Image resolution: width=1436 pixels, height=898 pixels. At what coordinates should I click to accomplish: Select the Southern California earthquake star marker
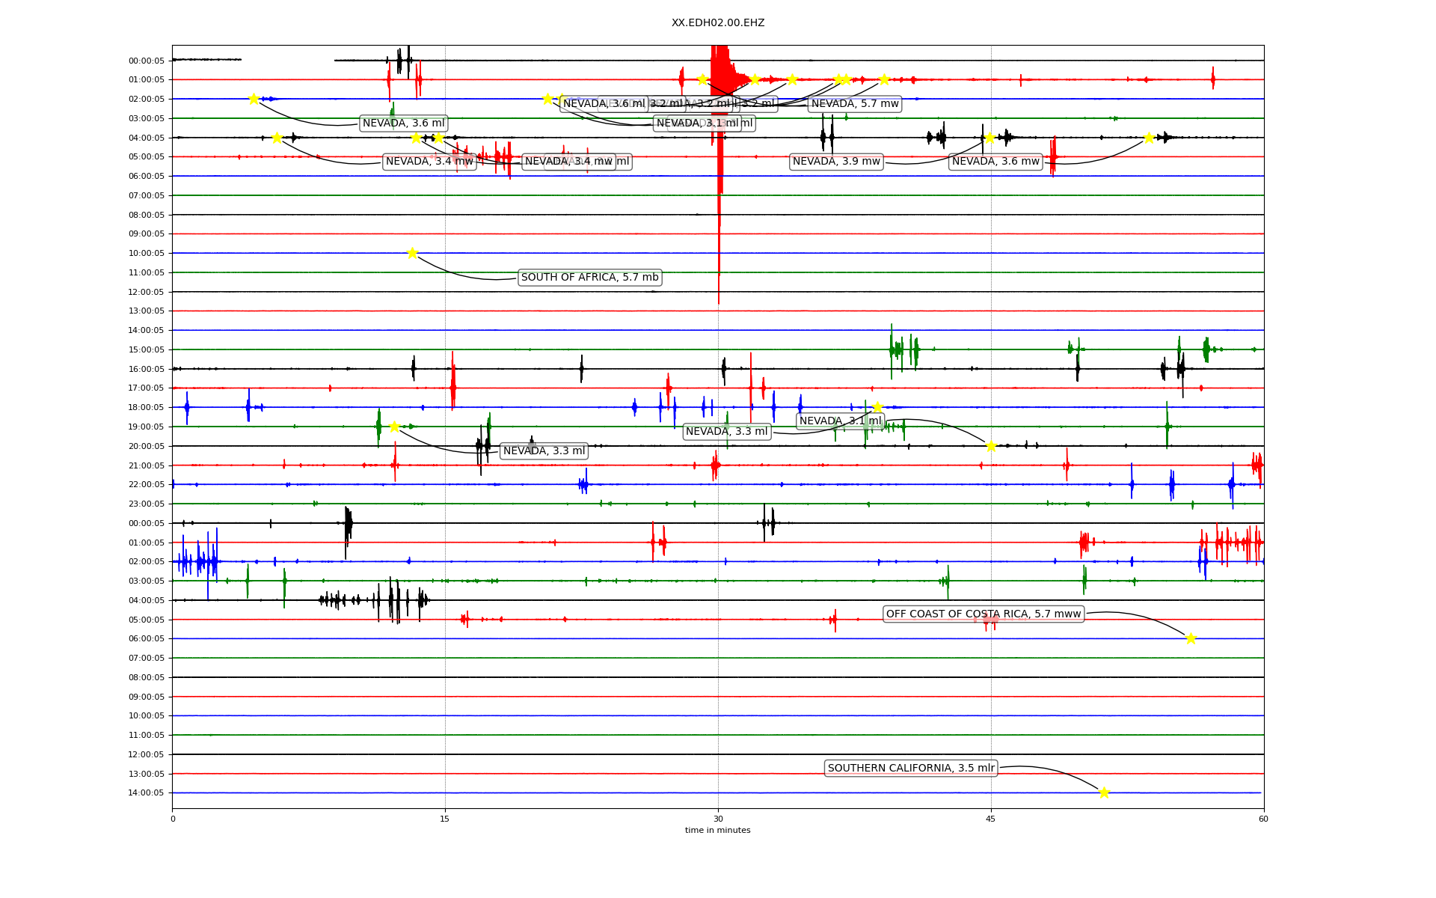(1104, 792)
